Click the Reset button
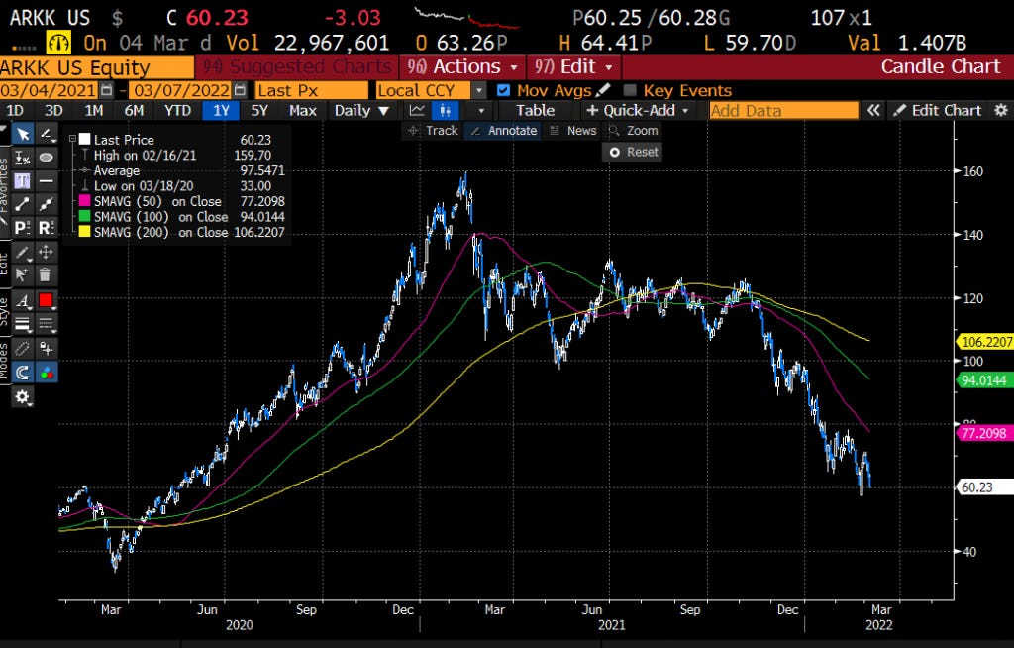1014x648 pixels. click(633, 153)
